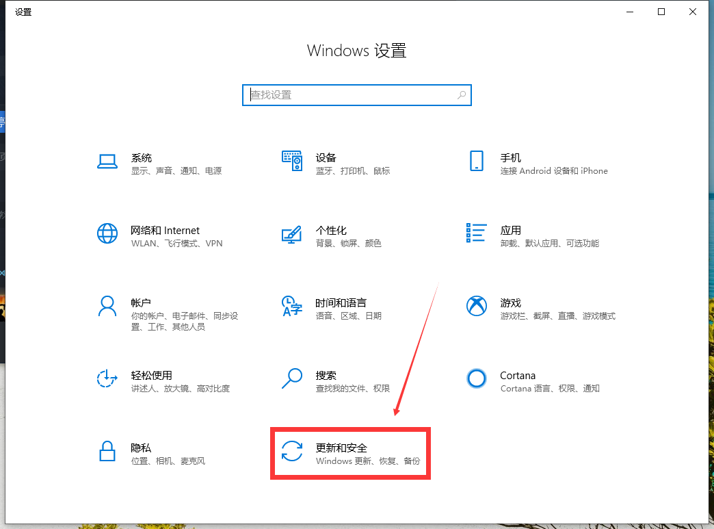Click description 语音、区域、日期

click(348, 315)
